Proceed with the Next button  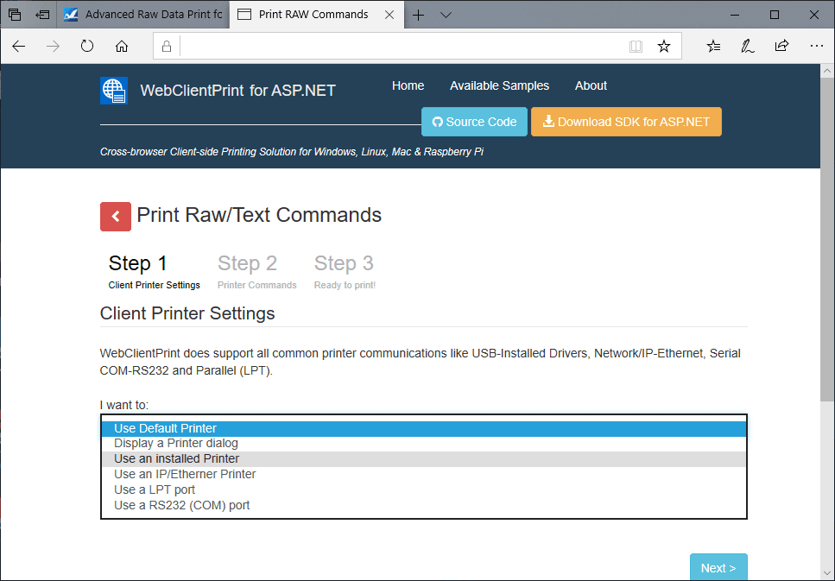(718, 568)
